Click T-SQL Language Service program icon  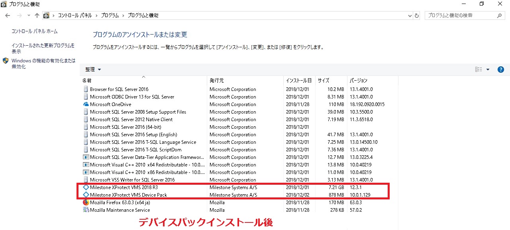[86, 142]
